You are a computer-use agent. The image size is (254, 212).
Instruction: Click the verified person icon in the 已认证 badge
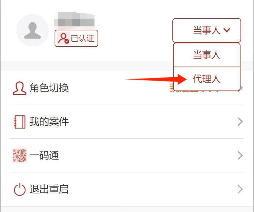point(63,39)
